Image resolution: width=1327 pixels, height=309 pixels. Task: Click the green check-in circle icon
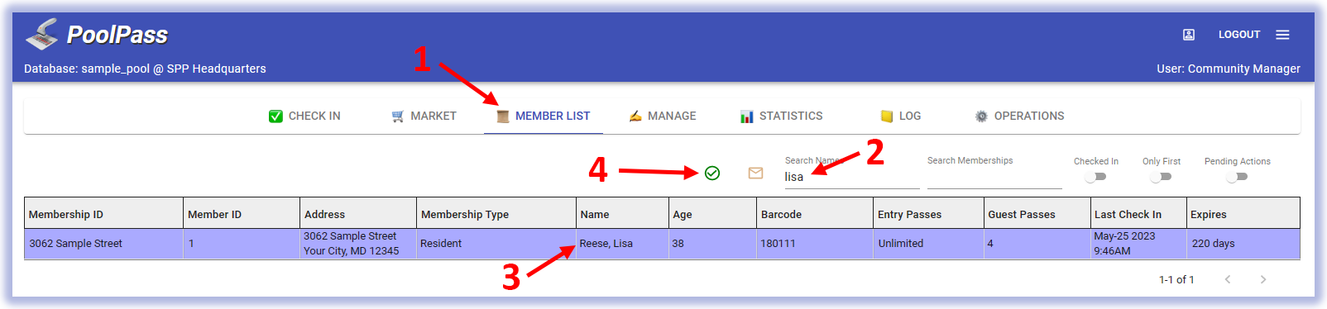click(x=712, y=173)
